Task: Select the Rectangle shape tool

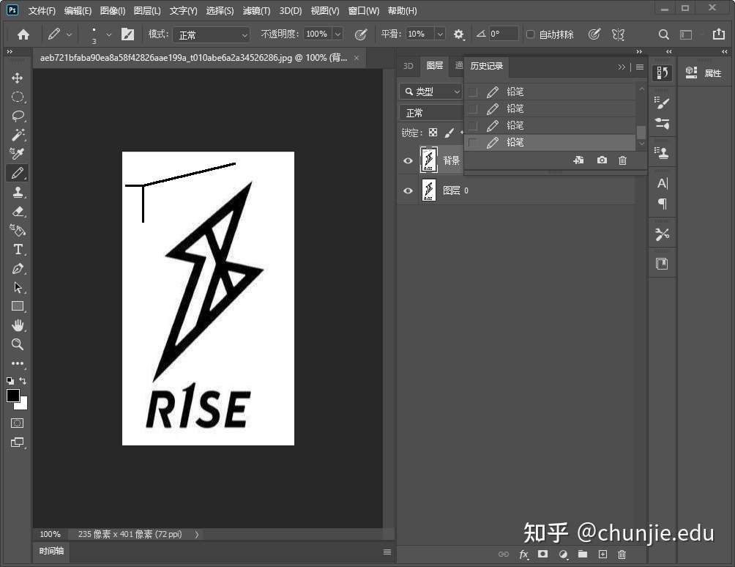Action: [18, 306]
